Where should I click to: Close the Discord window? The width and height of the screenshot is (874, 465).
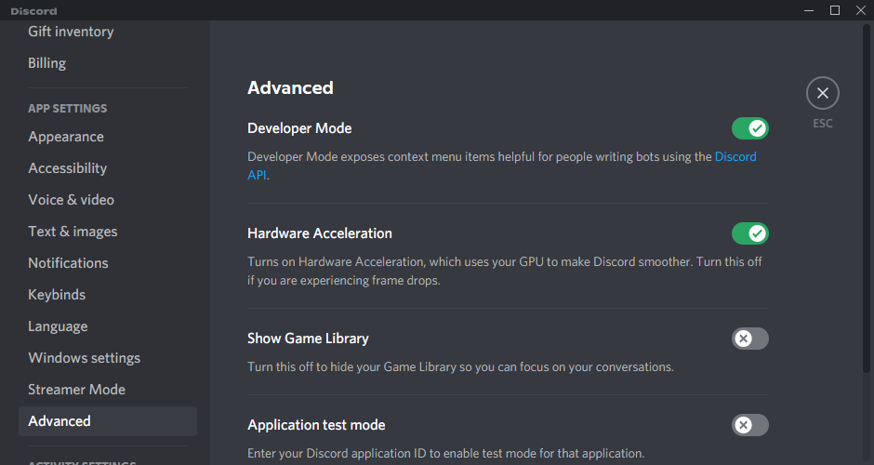pyautogui.click(x=861, y=10)
